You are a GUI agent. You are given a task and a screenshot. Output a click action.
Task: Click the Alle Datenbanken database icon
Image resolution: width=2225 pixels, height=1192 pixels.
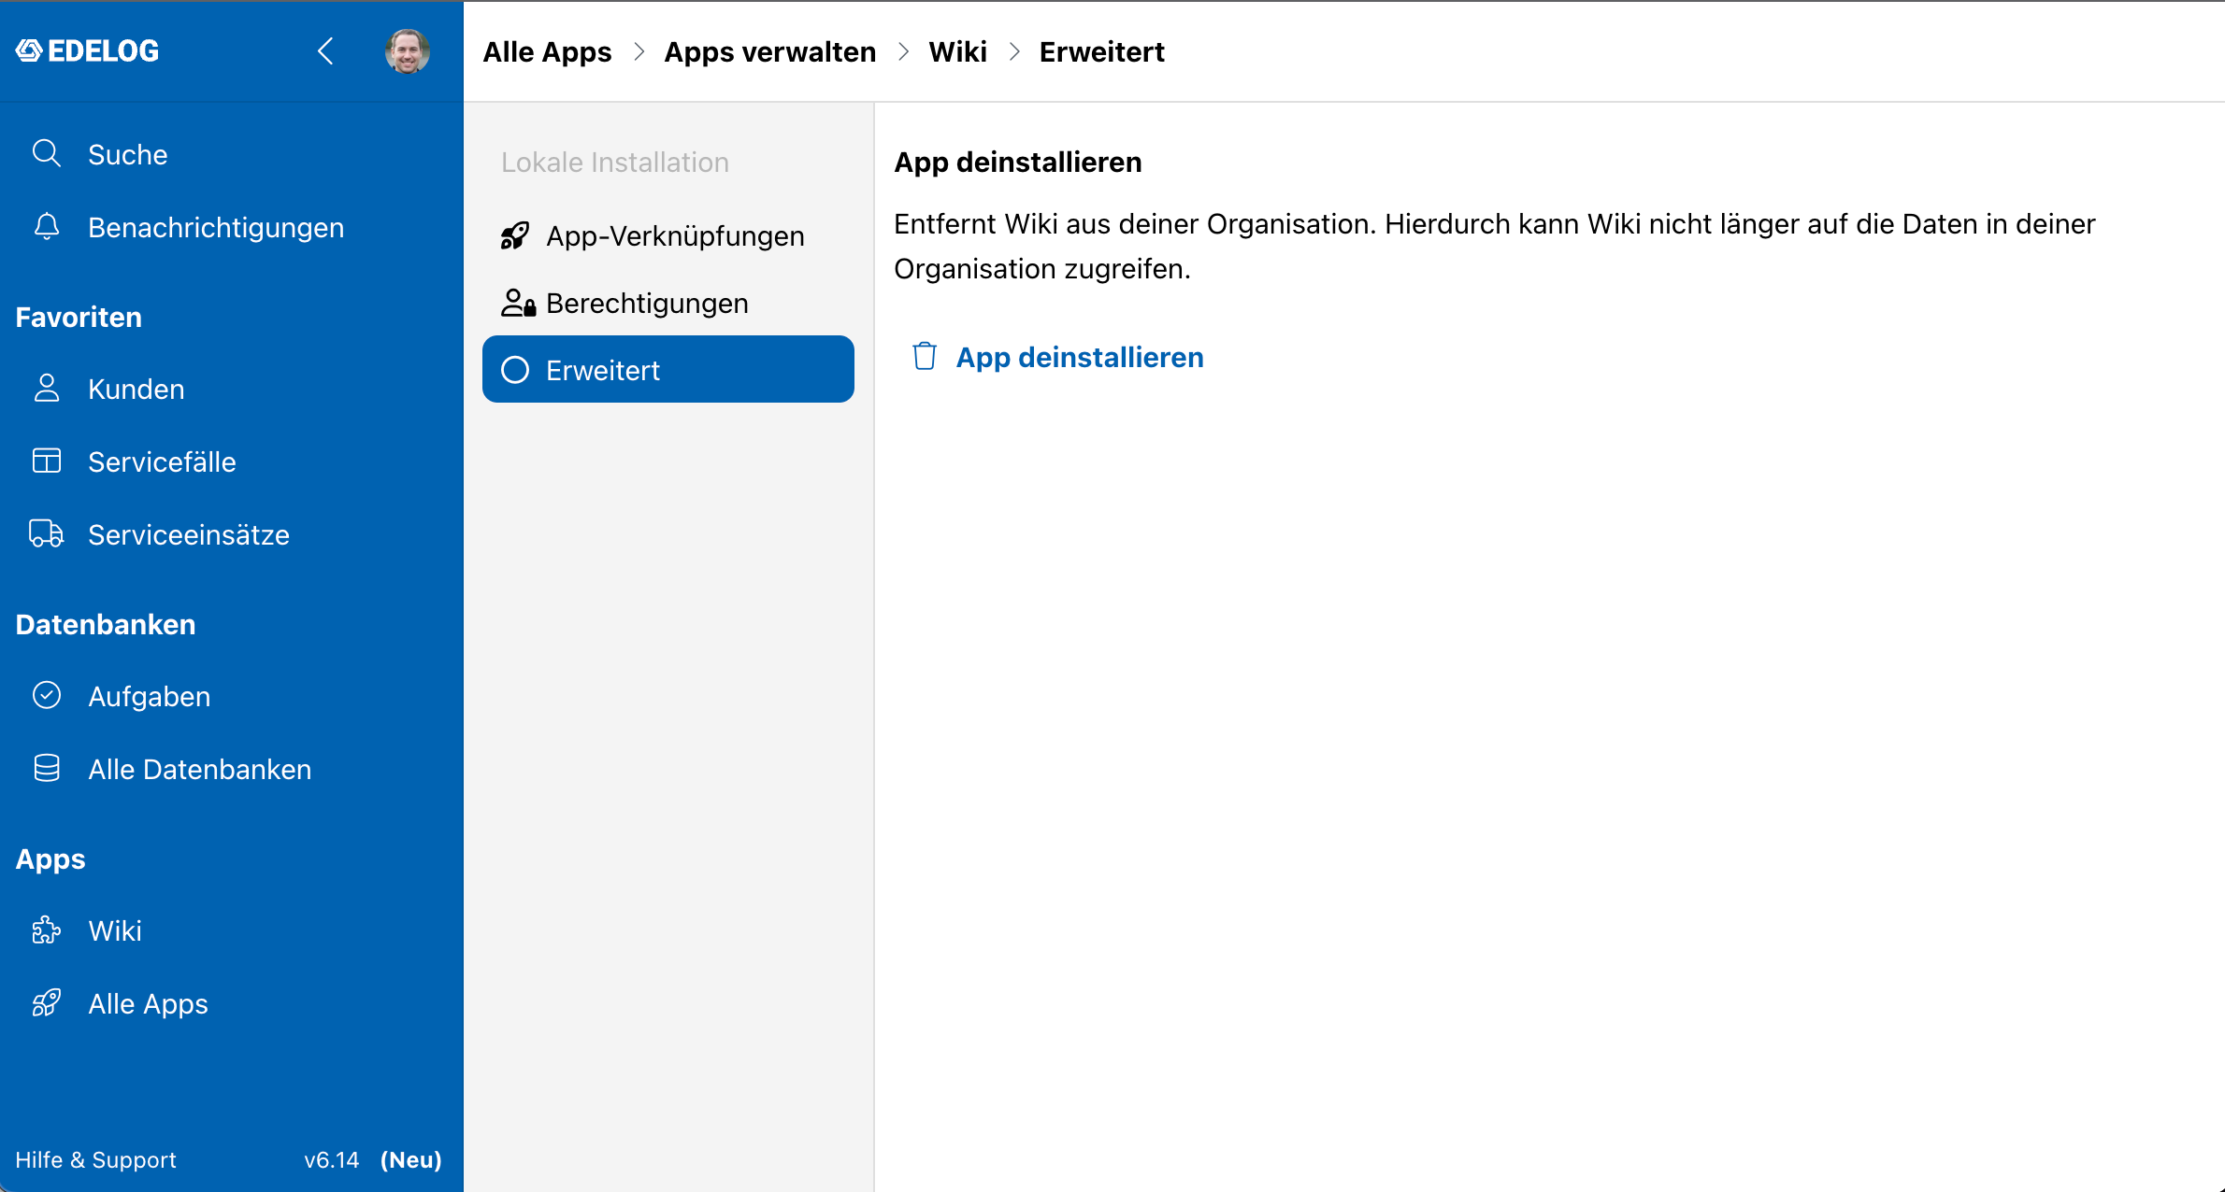[x=46, y=768]
